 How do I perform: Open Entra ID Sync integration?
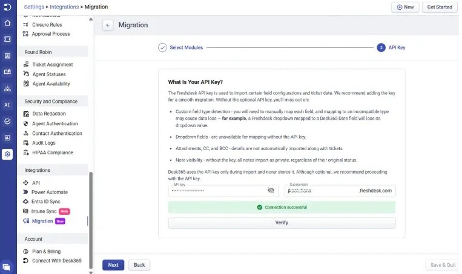(45, 201)
